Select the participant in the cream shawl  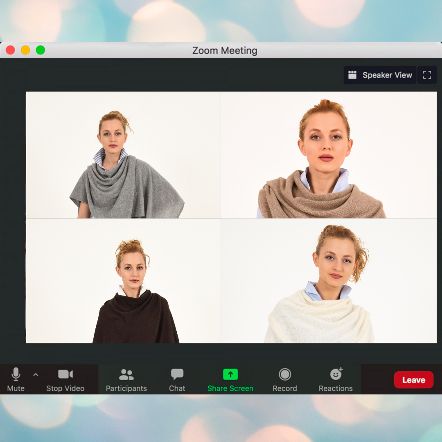(329, 281)
